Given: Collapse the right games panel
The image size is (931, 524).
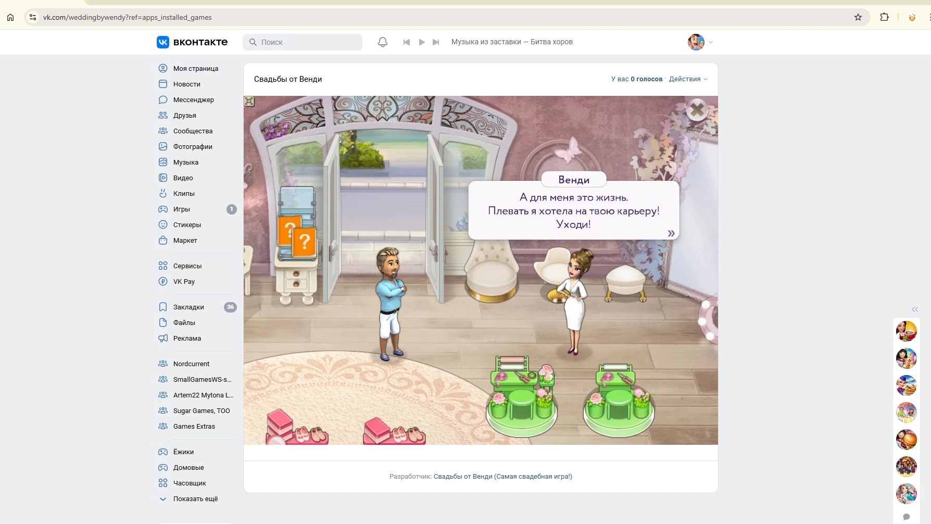Looking at the screenshot, I should tap(915, 309).
